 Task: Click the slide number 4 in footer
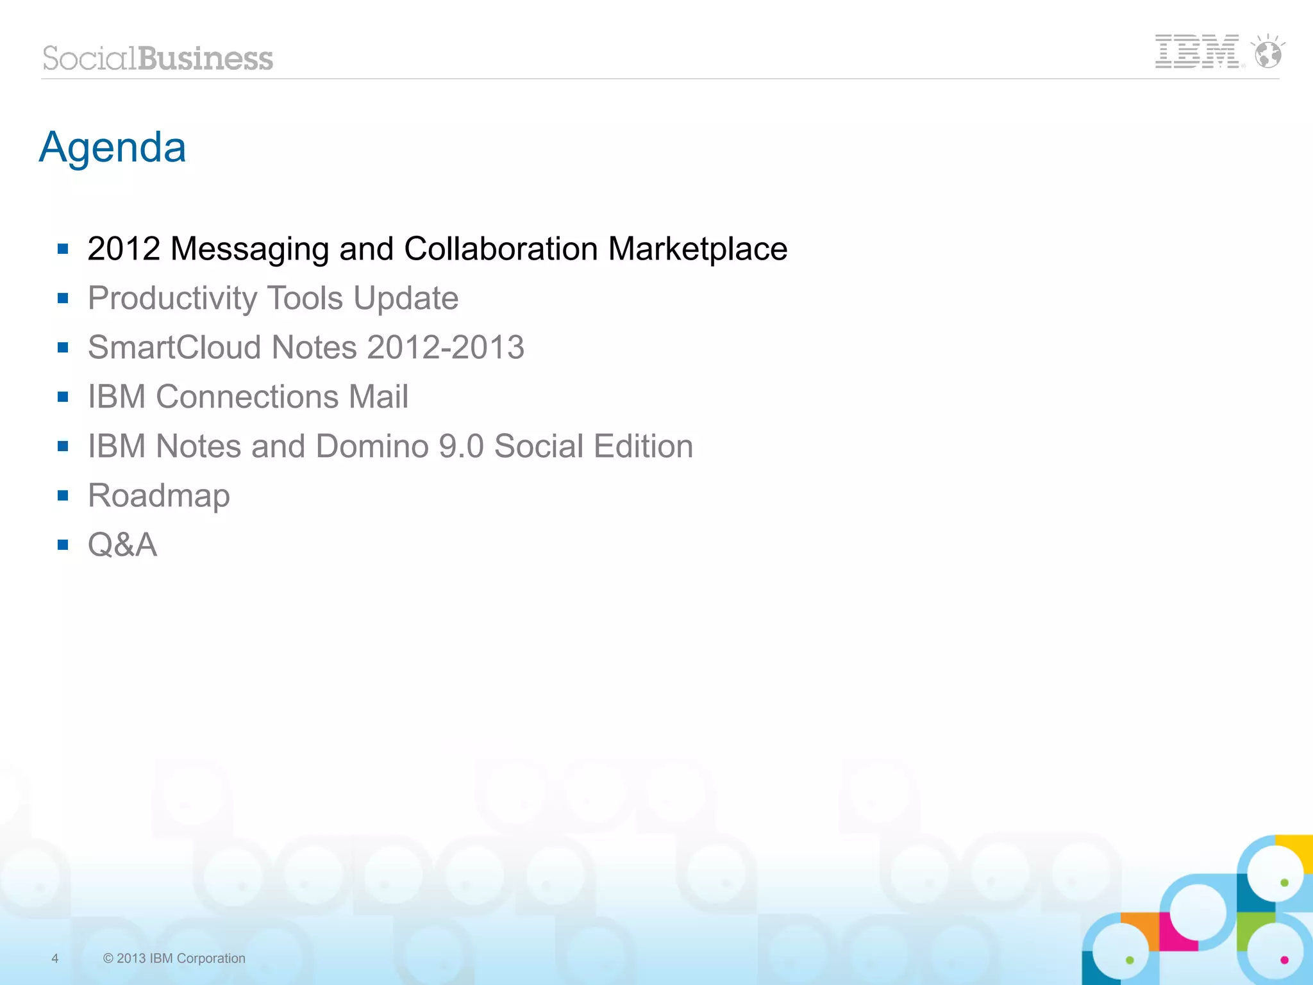pyautogui.click(x=55, y=958)
